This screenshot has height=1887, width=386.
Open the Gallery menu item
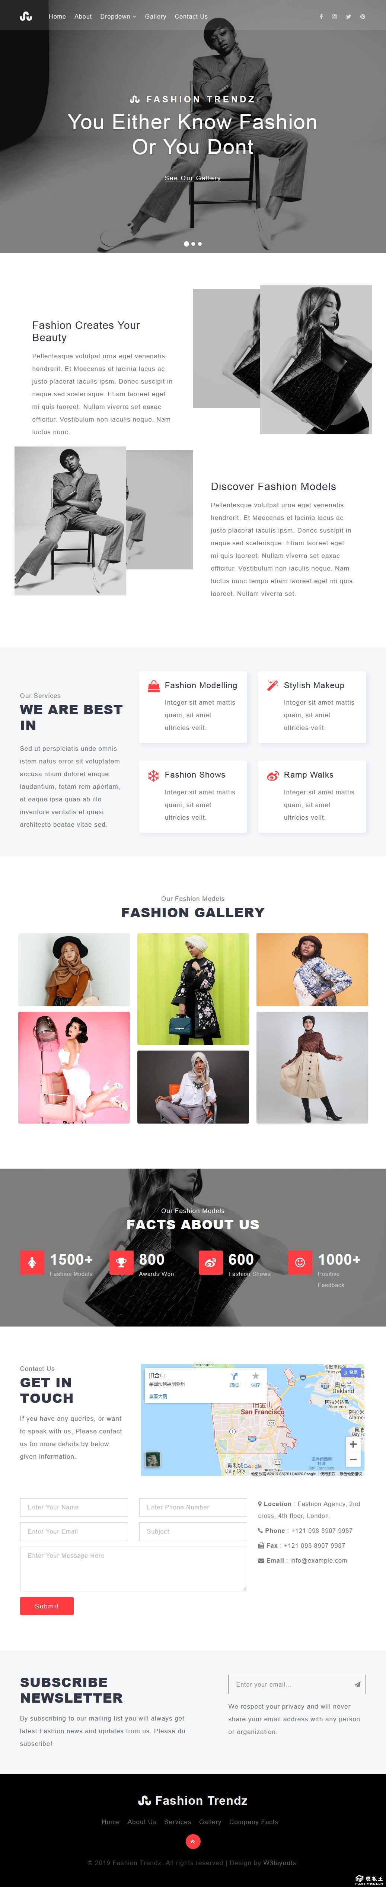[x=155, y=16]
